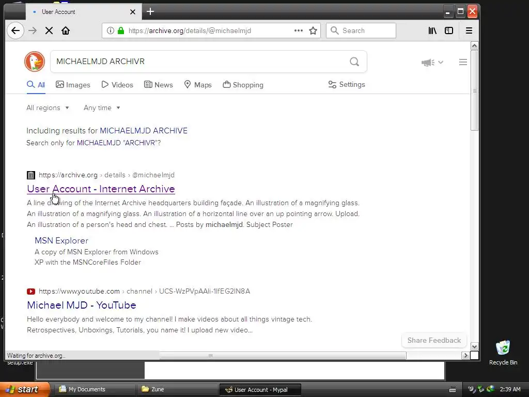This screenshot has height=397, width=529.
Task: Click the horizontal scrollbar right arrow
Action: (x=465, y=356)
